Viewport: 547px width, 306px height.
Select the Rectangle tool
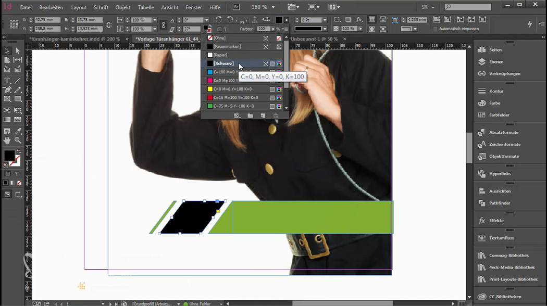click(x=17, y=99)
